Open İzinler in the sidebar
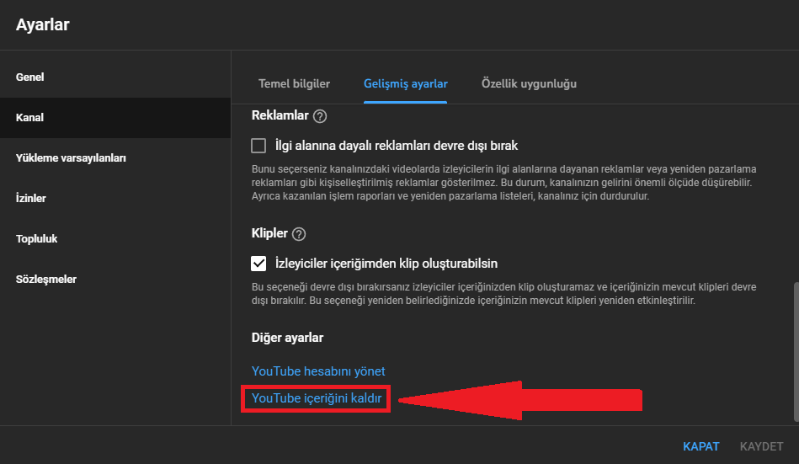 pyautogui.click(x=31, y=199)
